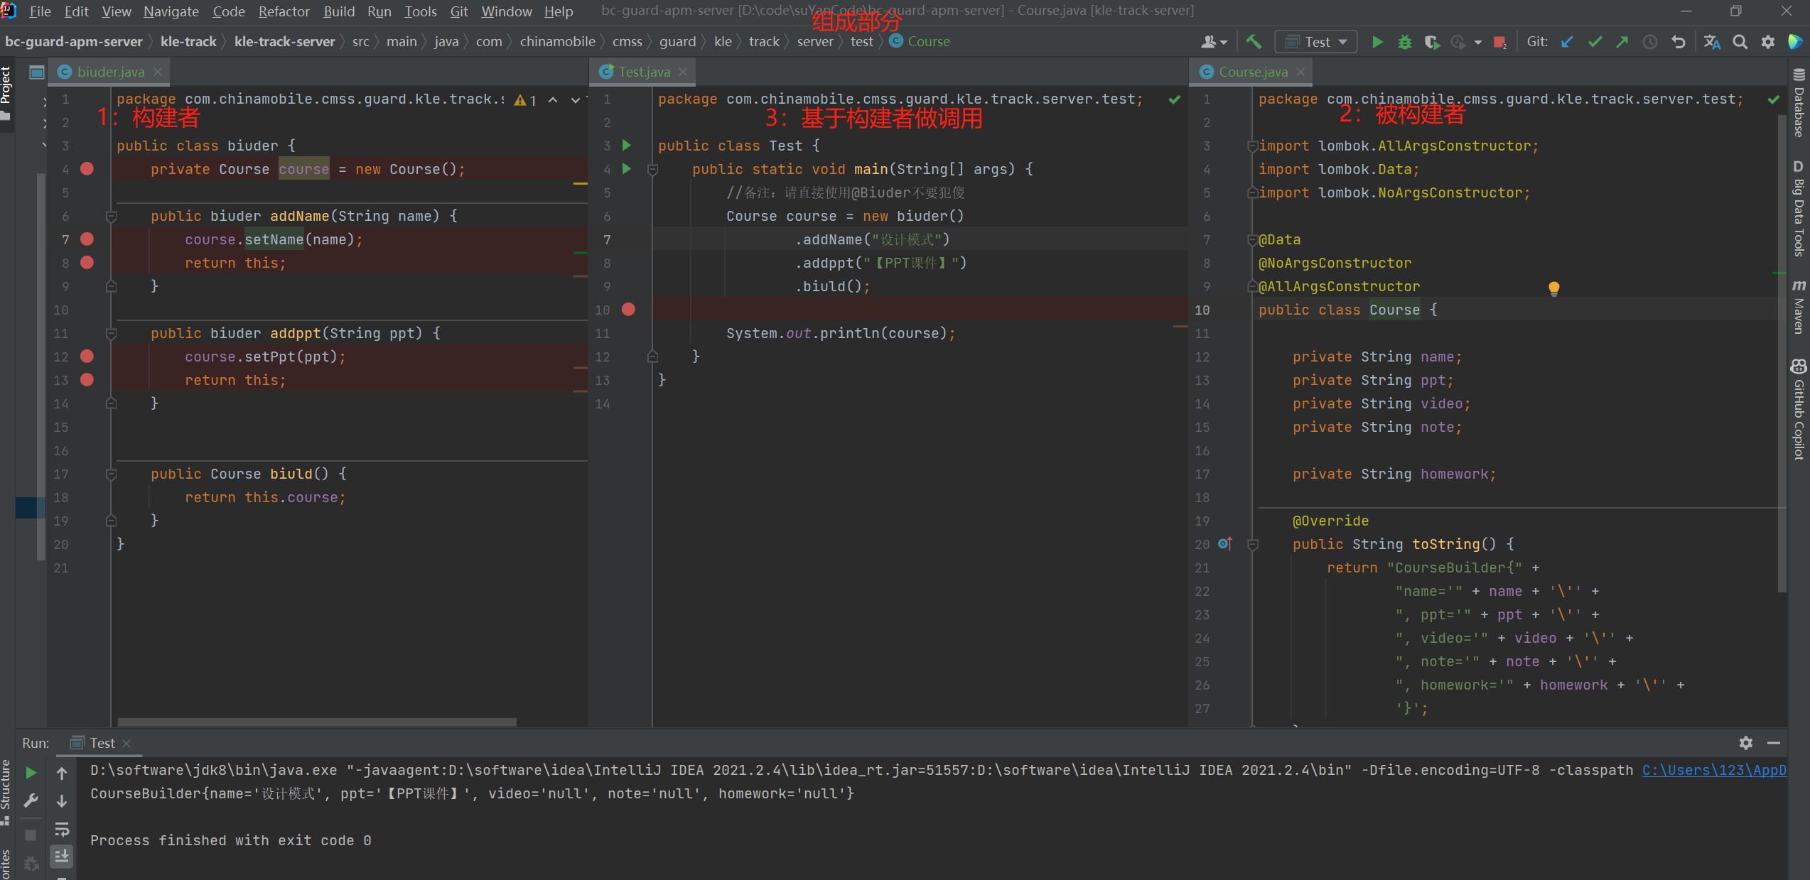Click the Build Project hammer icon
Screen dimensions: 1810x880
point(1254,42)
